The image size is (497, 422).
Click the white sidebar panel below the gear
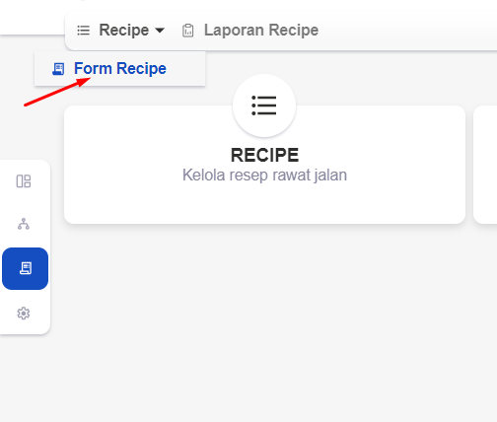(25, 328)
